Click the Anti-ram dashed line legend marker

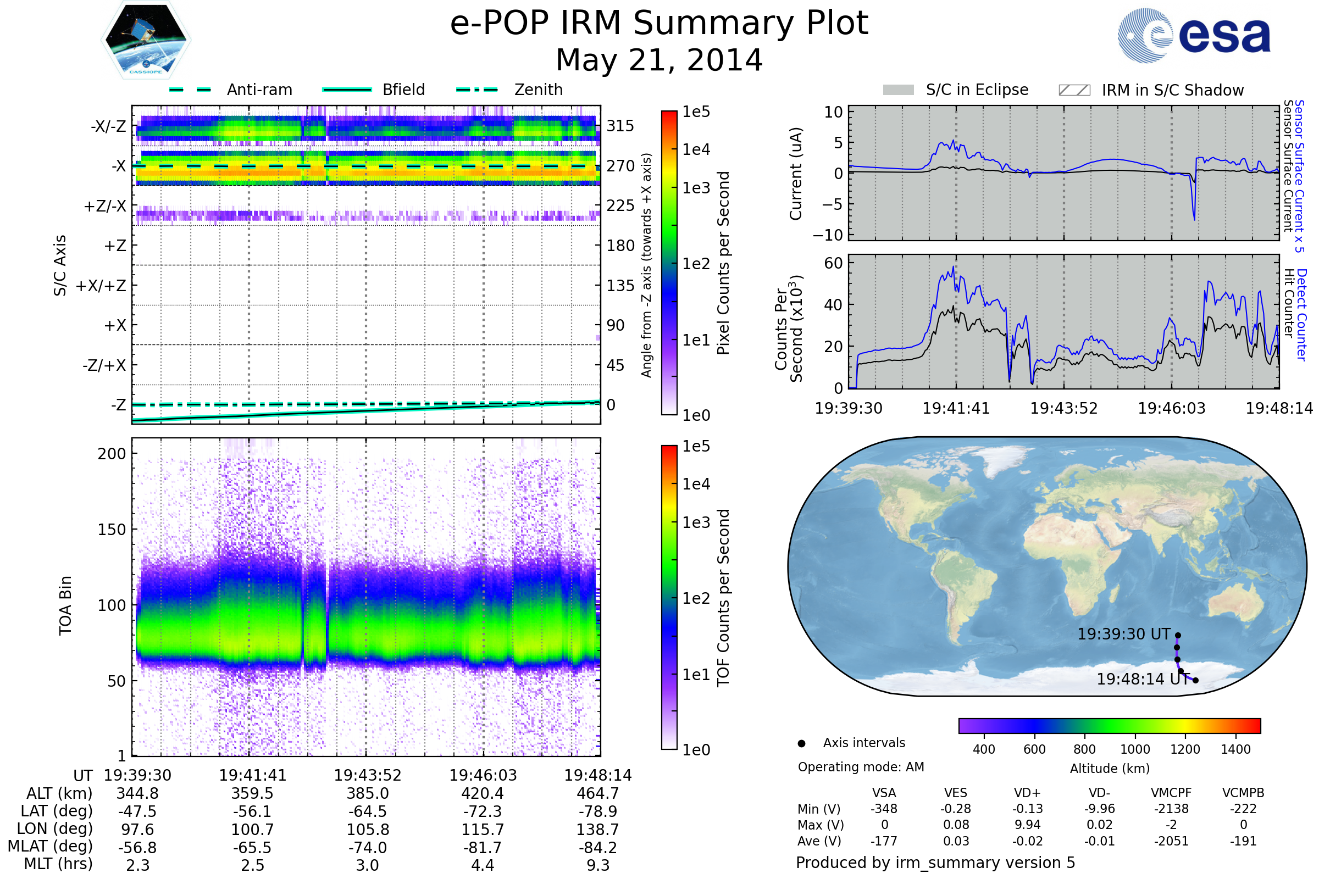190,90
